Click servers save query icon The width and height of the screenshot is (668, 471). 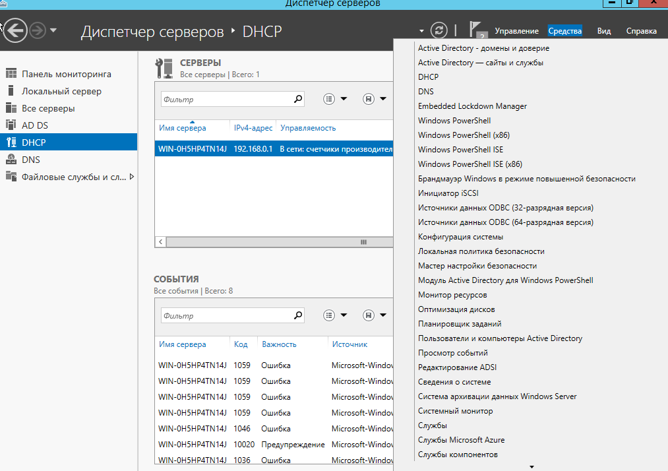point(369,99)
